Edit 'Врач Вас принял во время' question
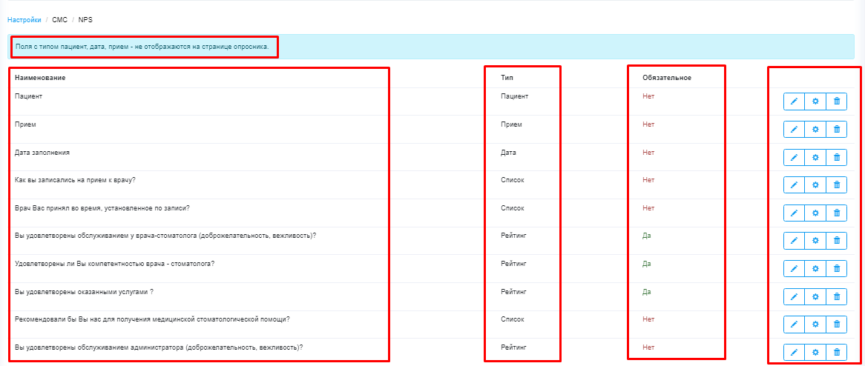The width and height of the screenshot is (865, 366). pyautogui.click(x=795, y=213)
